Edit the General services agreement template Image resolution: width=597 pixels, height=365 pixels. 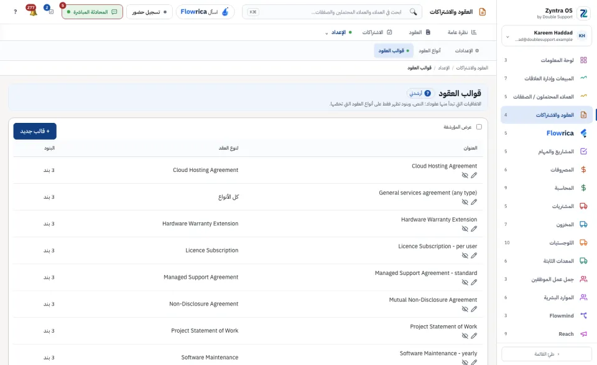coord(474,202)
